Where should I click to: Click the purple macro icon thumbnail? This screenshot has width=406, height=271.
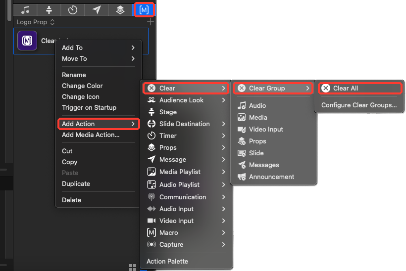pyautogui.click(x=27, y=41)
